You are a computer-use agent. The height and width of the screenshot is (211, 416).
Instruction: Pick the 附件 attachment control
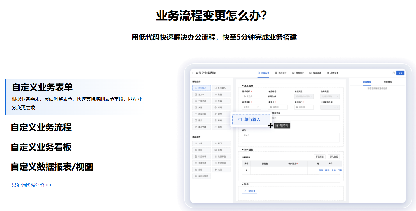[x=220, y=113]
